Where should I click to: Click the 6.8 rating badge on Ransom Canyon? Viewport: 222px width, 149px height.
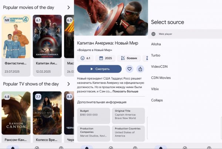7,97
